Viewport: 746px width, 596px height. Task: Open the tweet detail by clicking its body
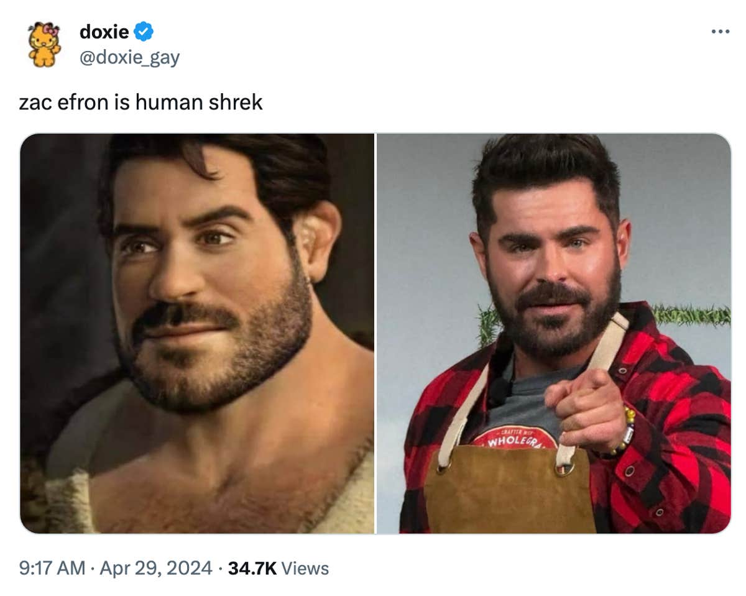coord(142,101)
